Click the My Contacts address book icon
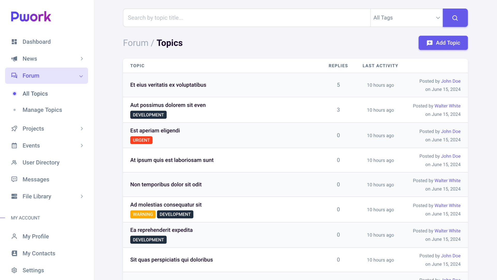Viewport: 497px width, 280px height. [14, 253]
